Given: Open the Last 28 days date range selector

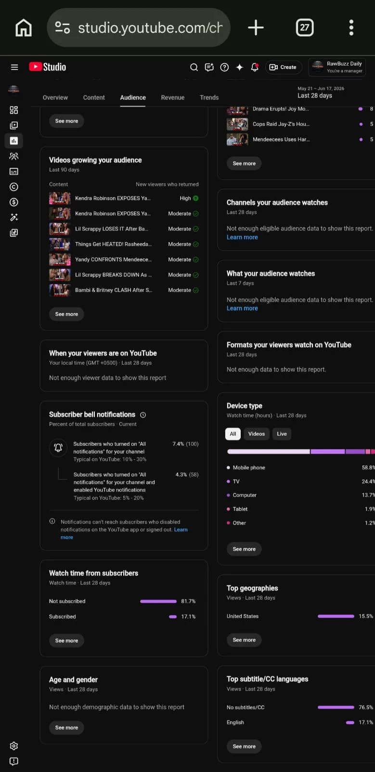Looking at the screenshot, I should point(321,92).
